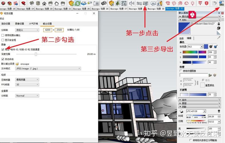The image size is (225, 143).
Task: Open Enscape general settings sliders icon
Action: (x=139, y=3)
